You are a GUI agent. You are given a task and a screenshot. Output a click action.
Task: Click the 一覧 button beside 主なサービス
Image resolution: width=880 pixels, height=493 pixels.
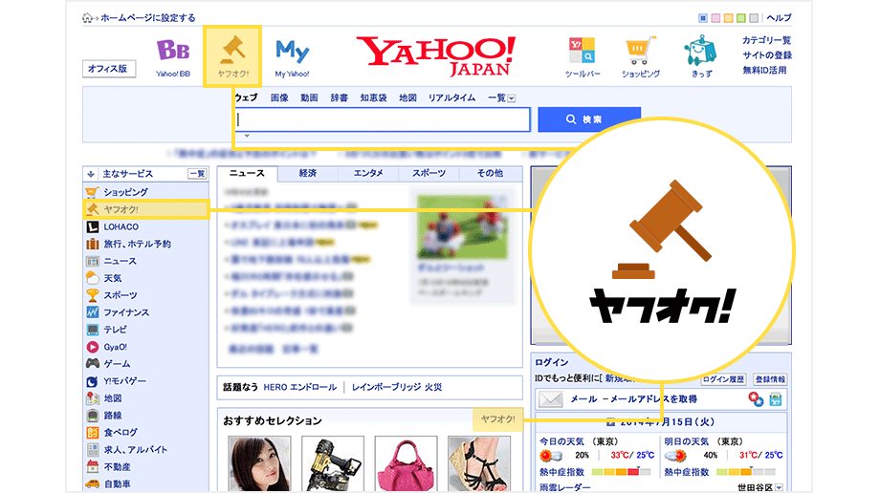click(197, 174)
